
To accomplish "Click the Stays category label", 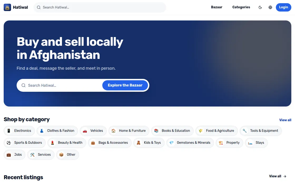I will 260,143.
